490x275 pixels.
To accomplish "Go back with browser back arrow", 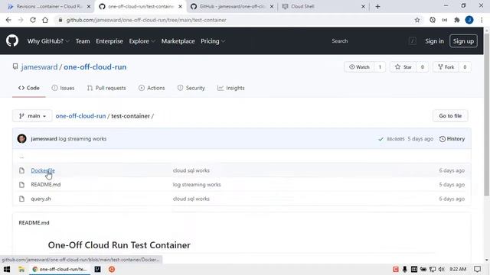I will tap(8, 20).
